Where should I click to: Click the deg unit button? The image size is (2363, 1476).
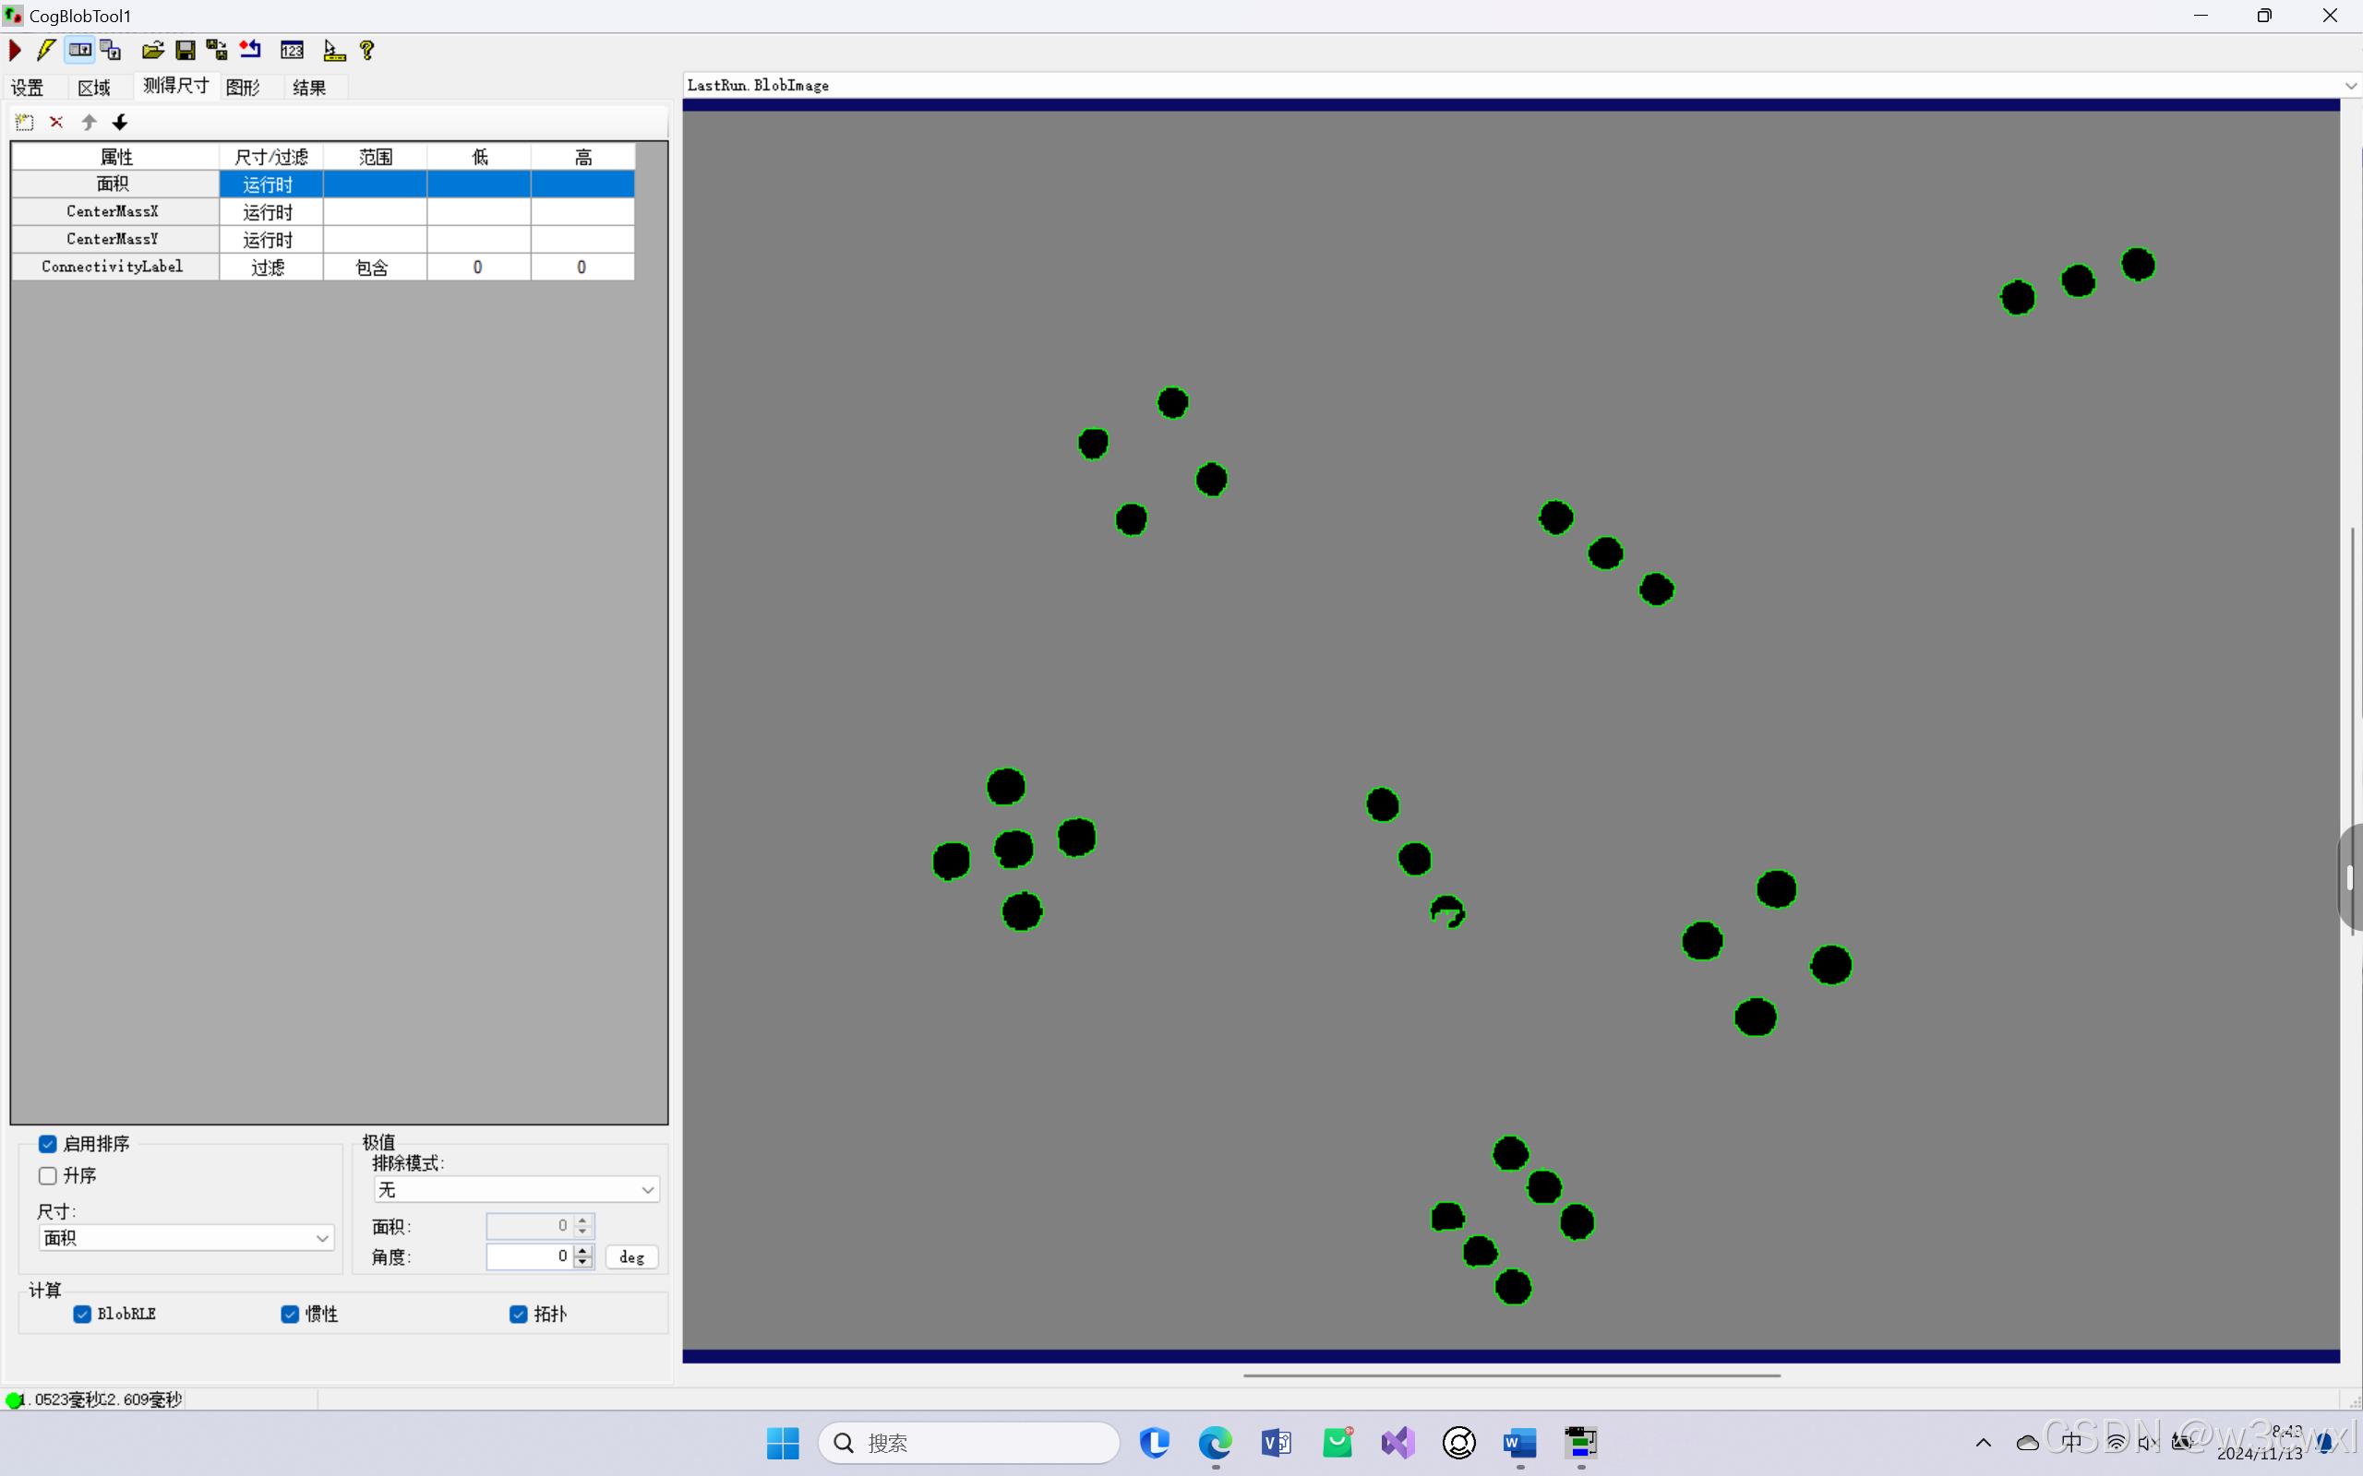pyautogui.click(x=631, y=1257)
